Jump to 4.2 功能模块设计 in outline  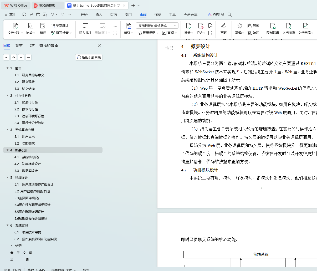pyautogui.click(x=28, y=164)
